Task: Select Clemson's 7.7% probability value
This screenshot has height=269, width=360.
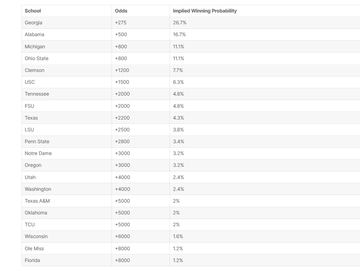Action: (178, 70)
